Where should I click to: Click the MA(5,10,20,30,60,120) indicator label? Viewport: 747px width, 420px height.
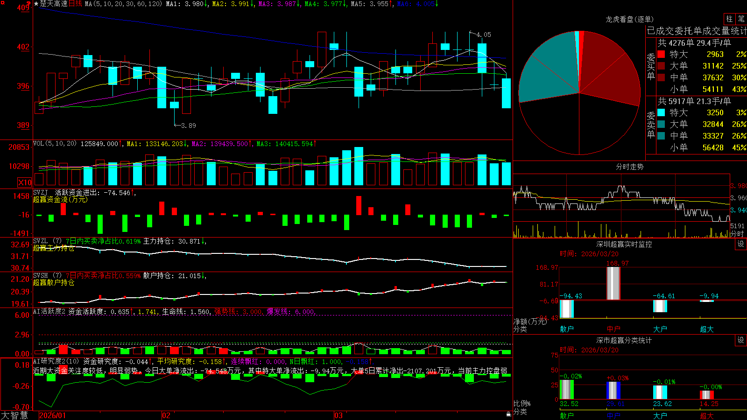[123, 4]
